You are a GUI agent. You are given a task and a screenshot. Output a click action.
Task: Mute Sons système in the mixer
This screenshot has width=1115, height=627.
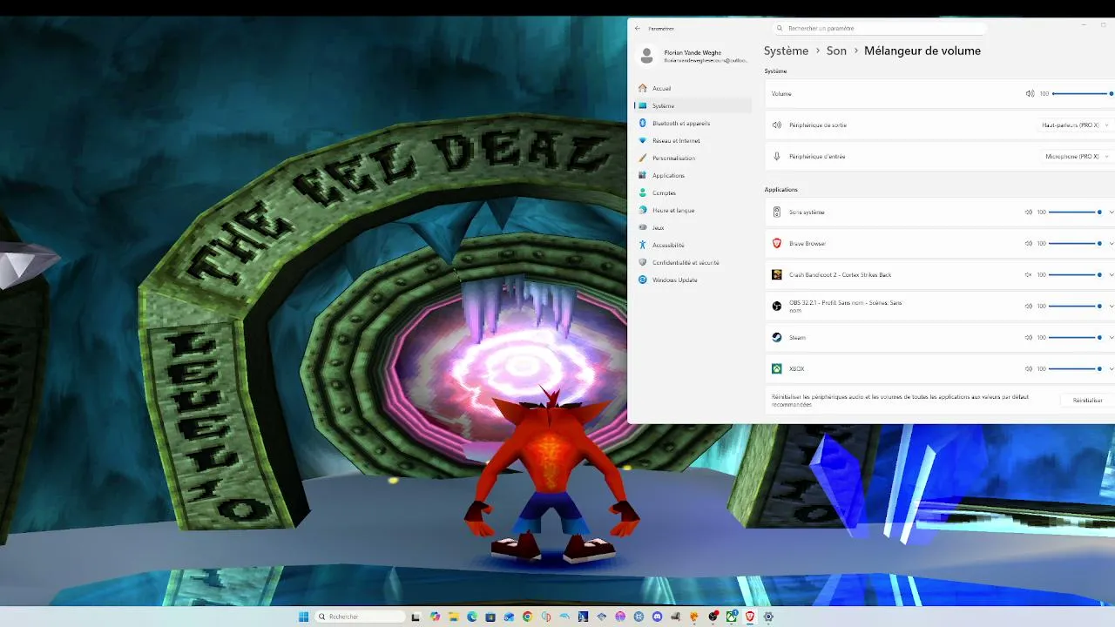click(1029, 212)
